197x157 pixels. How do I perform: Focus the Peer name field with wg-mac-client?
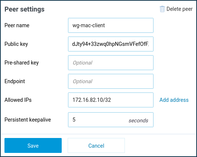[x=111, y=25]
